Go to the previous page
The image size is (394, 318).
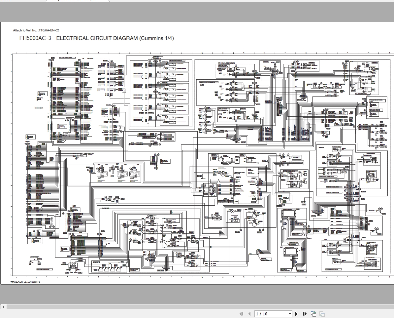249,314
